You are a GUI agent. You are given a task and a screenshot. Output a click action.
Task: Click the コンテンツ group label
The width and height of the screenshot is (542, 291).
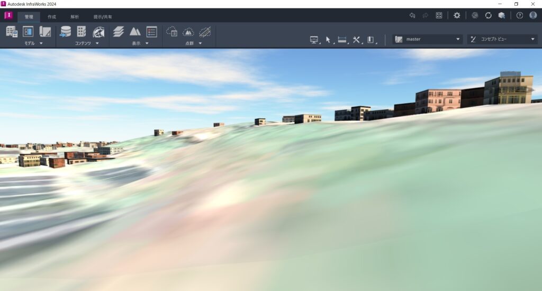coord(83,43)
